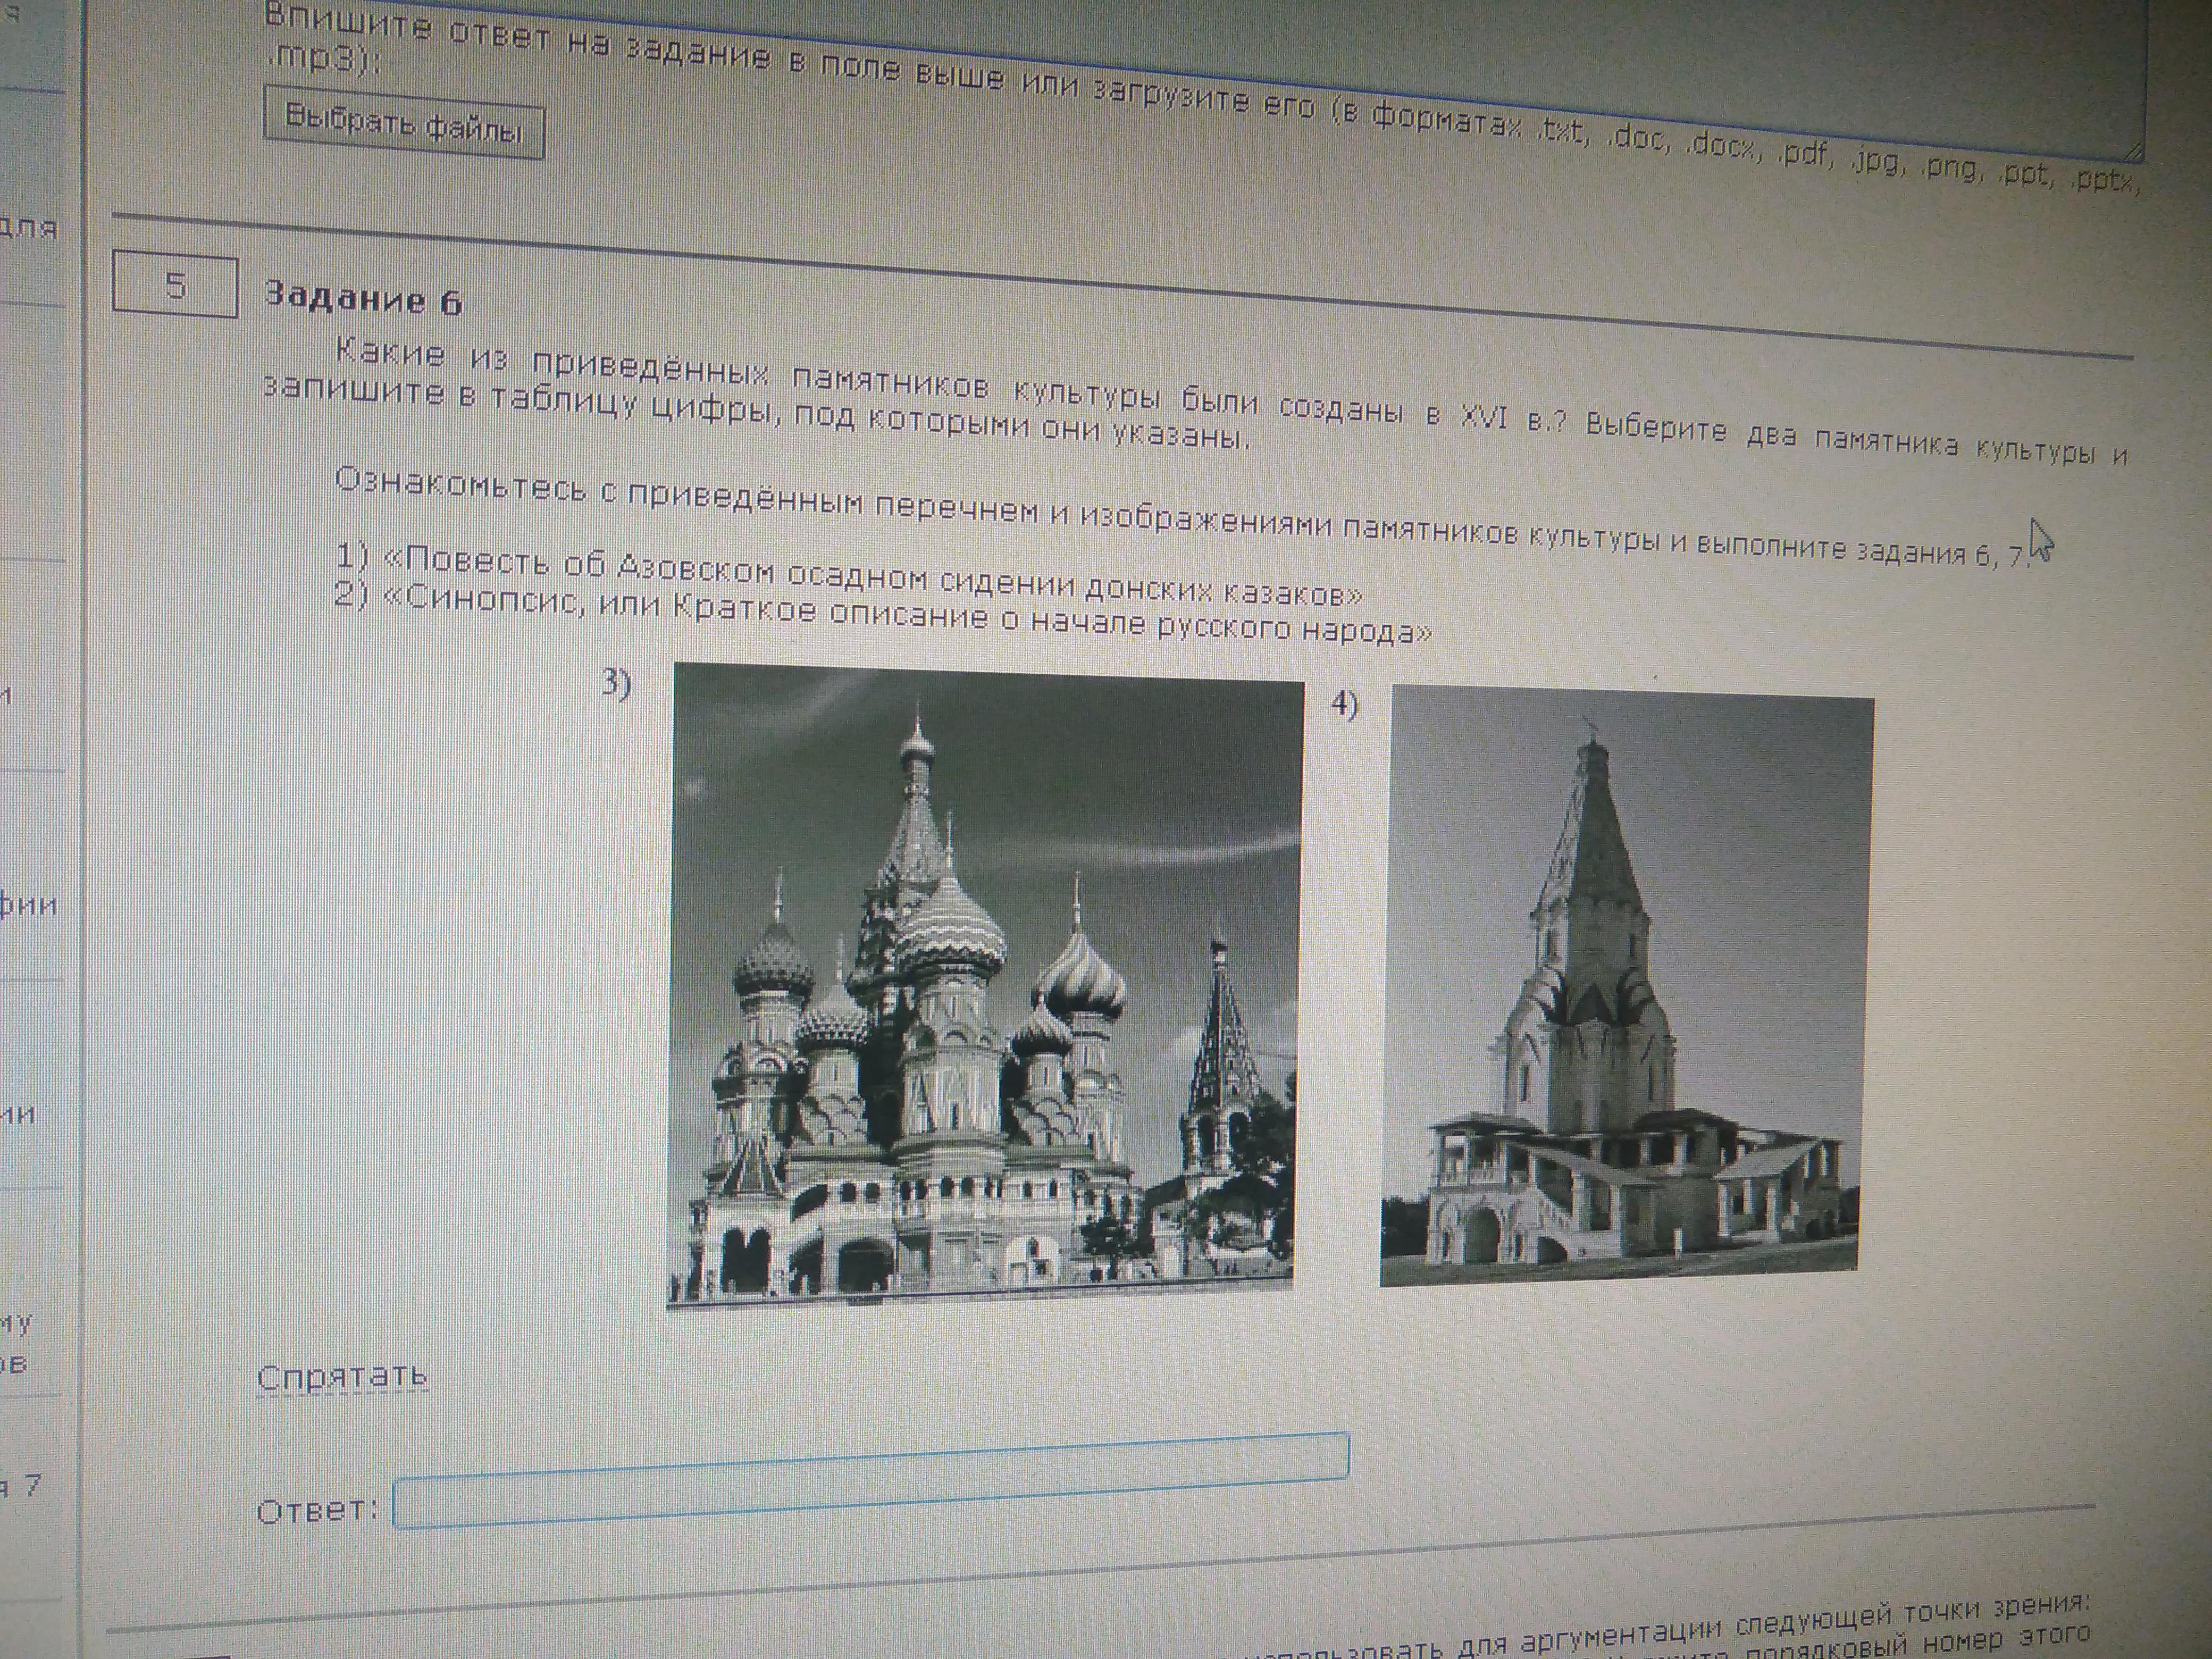Screen dimensions: 2212x1659
Task: Click the '3)' label beside the cathedral image
Action: (616, 684)
